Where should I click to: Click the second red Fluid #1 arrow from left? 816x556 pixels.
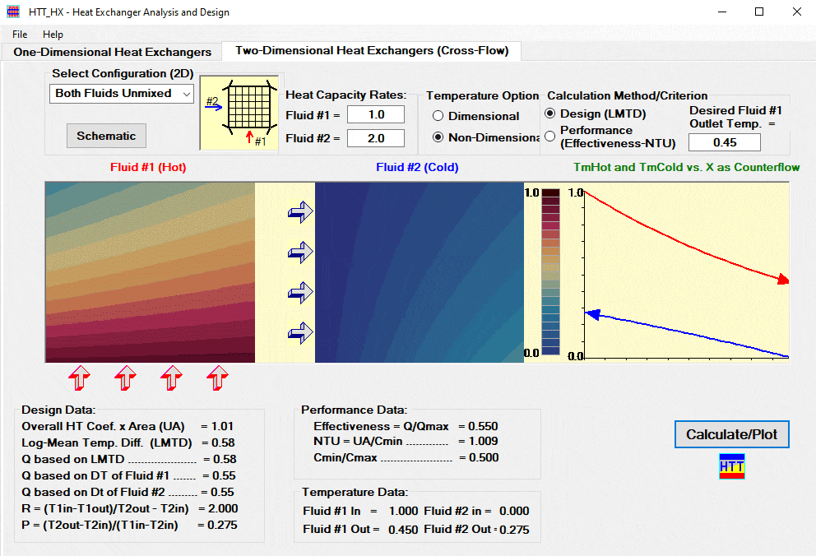point(125,379)
